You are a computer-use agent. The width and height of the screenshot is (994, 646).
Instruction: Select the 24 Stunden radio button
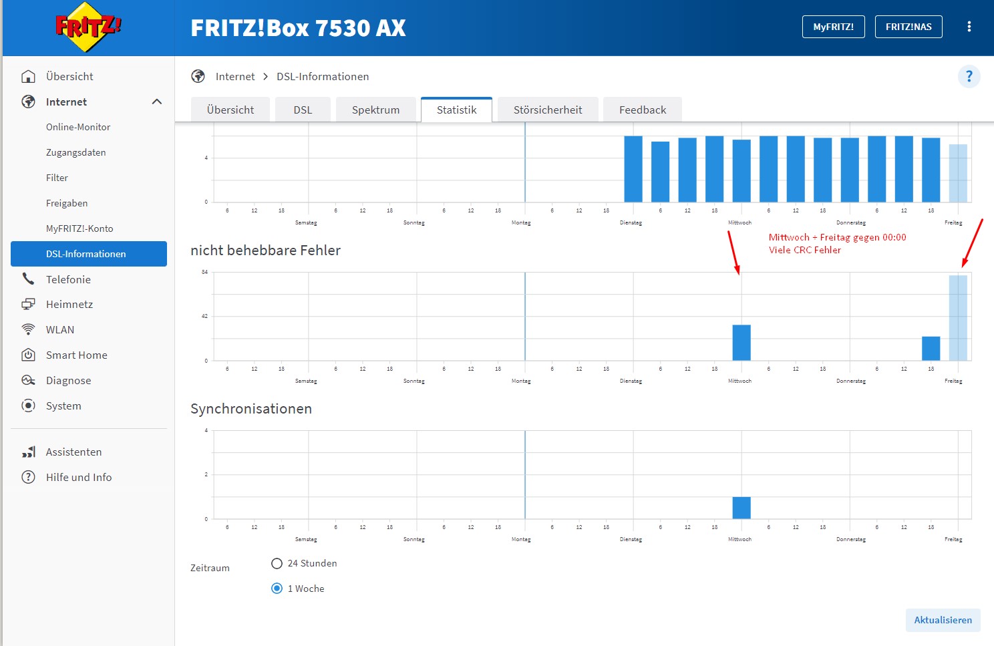pyautogui.click(x=277, y=563)
